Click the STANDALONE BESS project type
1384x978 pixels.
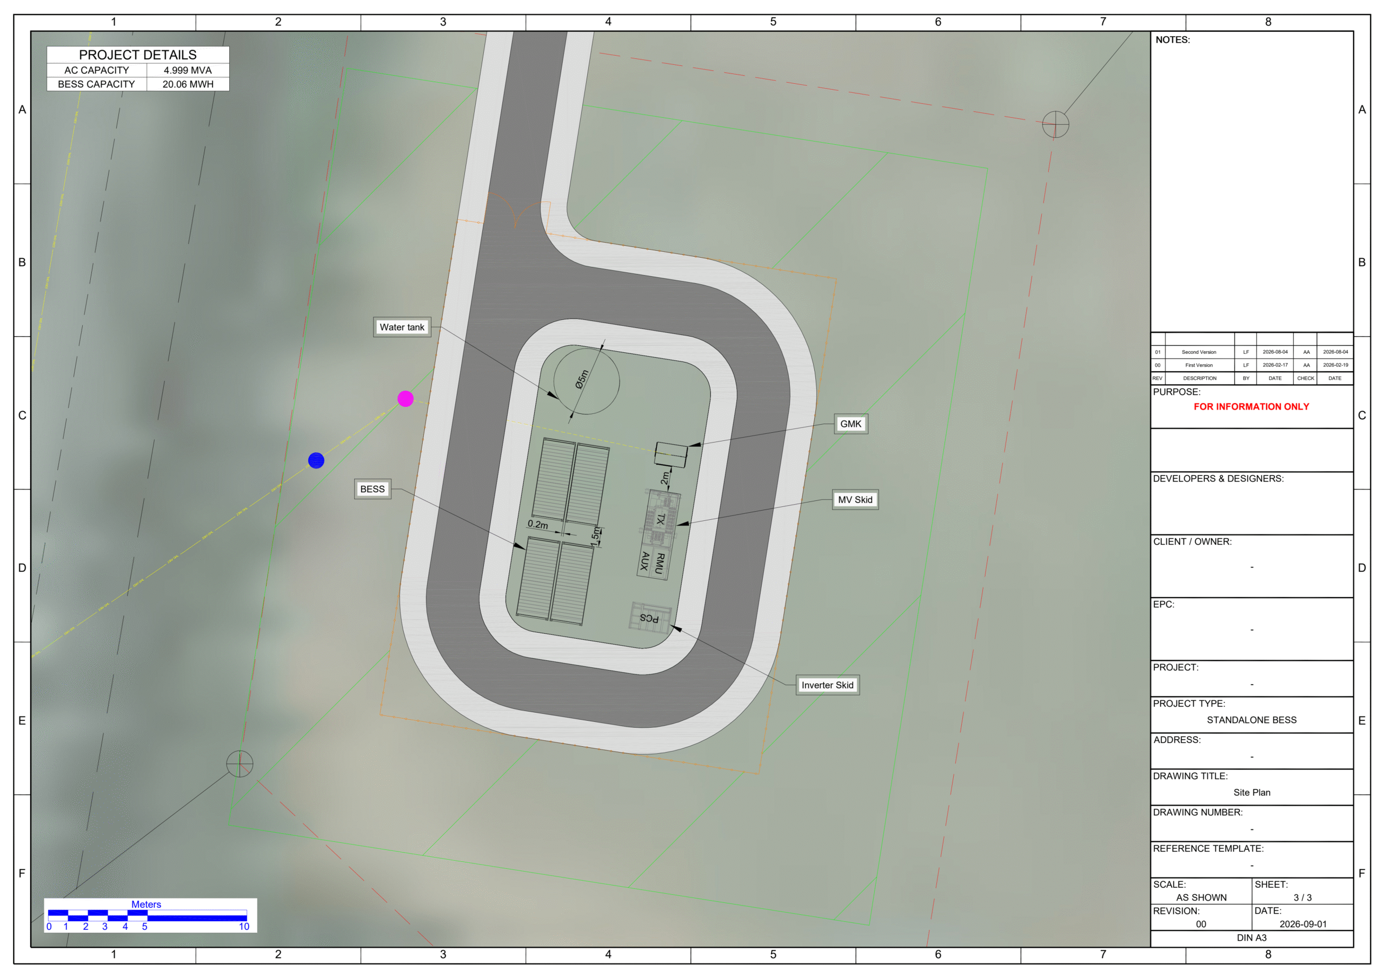point(1252,720)
